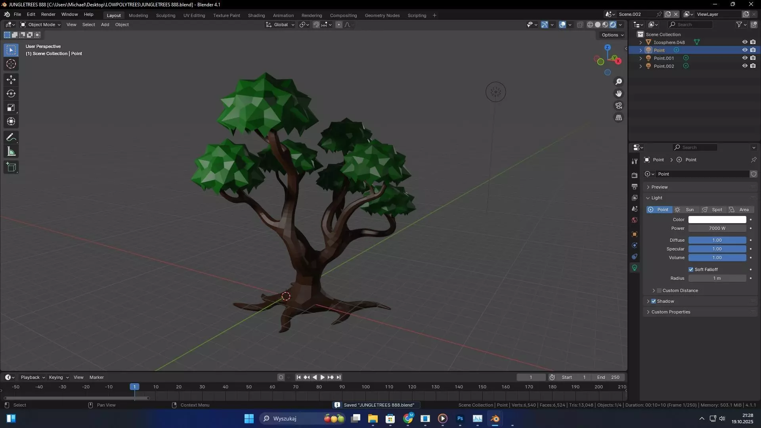Select the Cursor tool in the toolbar
The height and width of the screenshot is (428, 761).
[x=11, y=64]
